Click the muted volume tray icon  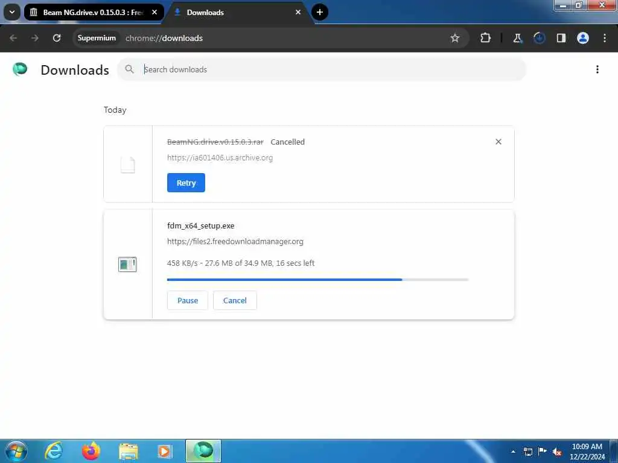(557, 452)
